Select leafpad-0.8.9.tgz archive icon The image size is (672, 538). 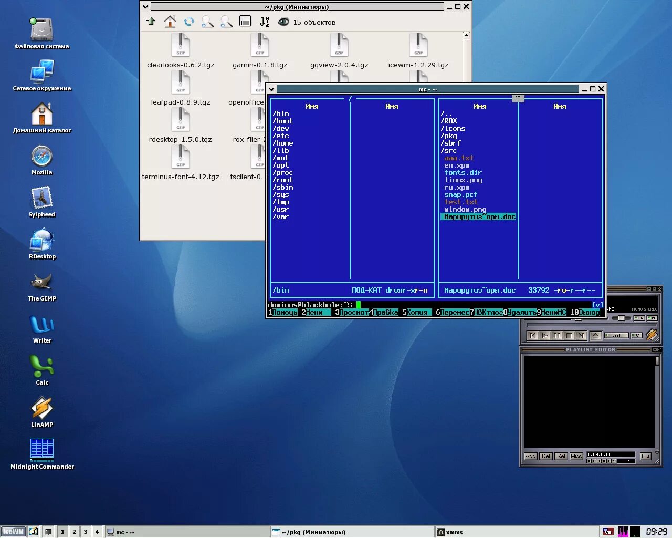(181, 82)
